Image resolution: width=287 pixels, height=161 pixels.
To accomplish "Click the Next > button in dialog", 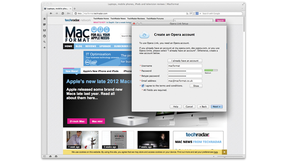I will [x=217, y=107].
